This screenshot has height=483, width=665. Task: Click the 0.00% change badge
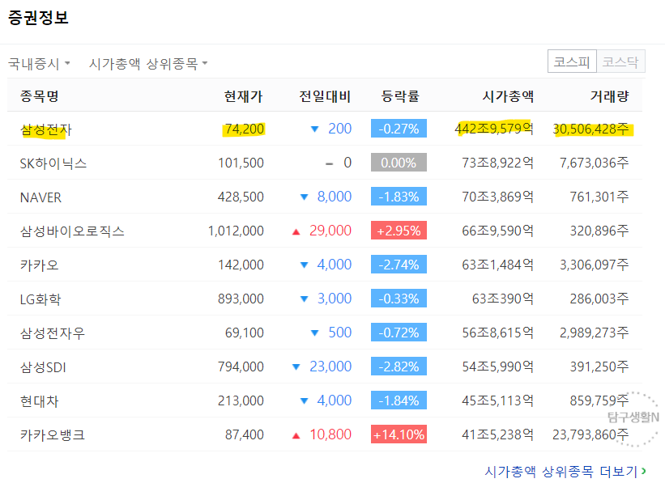point(399,163)
